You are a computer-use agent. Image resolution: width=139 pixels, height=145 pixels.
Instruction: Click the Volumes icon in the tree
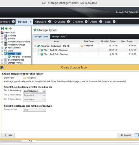pyautogui.click(x=6, y=36)
